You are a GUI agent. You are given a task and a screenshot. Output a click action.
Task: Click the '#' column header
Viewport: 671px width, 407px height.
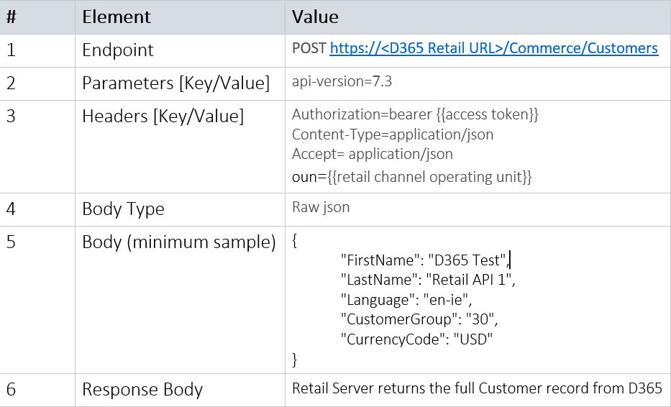coord(11,17)
